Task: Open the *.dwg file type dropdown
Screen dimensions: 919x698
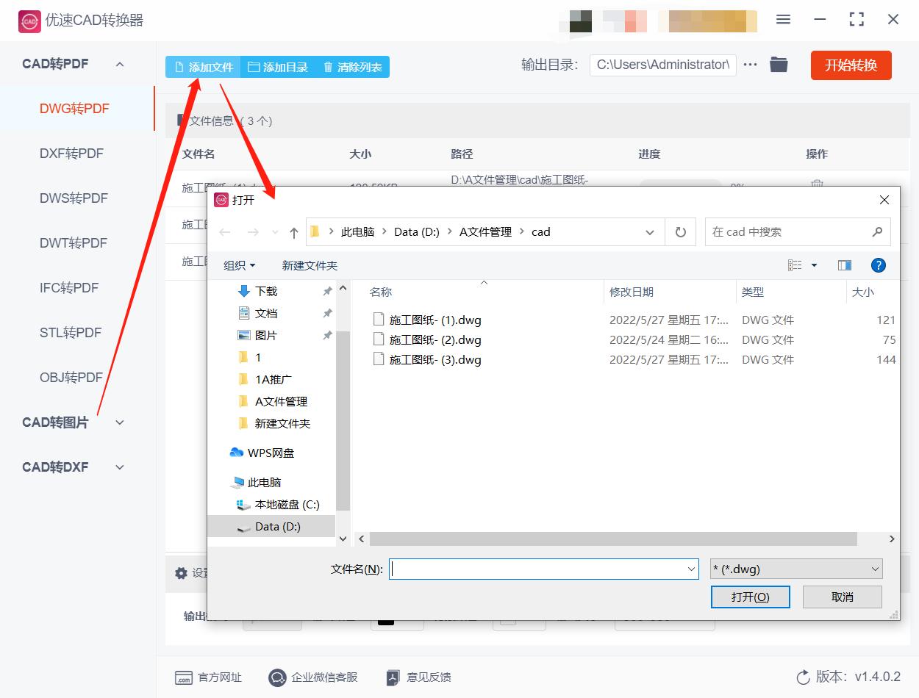Action: pyautogui.click(x=873, y=569)
